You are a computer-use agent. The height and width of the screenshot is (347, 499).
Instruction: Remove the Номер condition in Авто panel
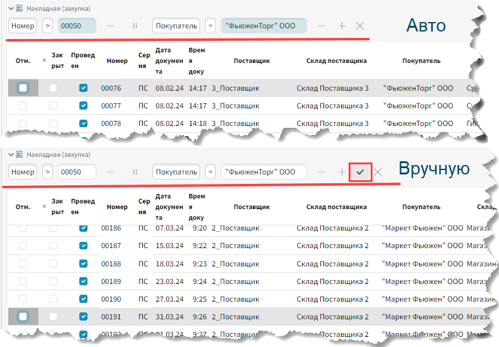[x=111, y=26]
